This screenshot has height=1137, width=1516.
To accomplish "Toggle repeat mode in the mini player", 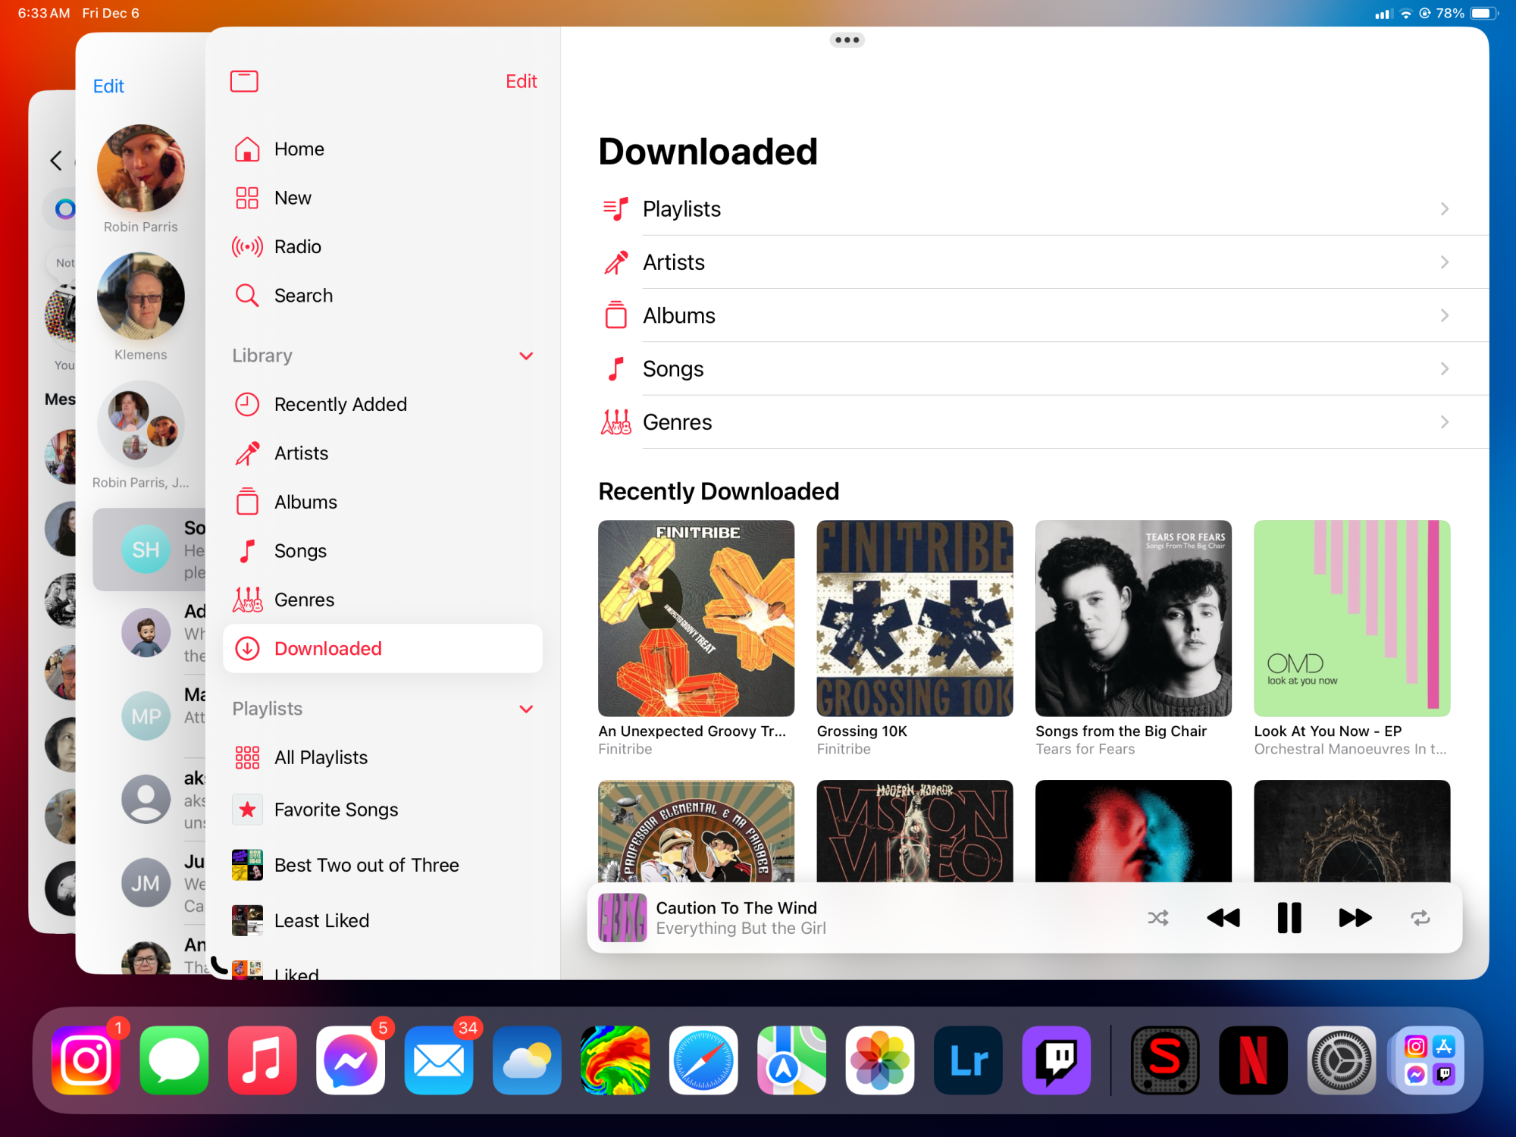I will coord(1420,918).
